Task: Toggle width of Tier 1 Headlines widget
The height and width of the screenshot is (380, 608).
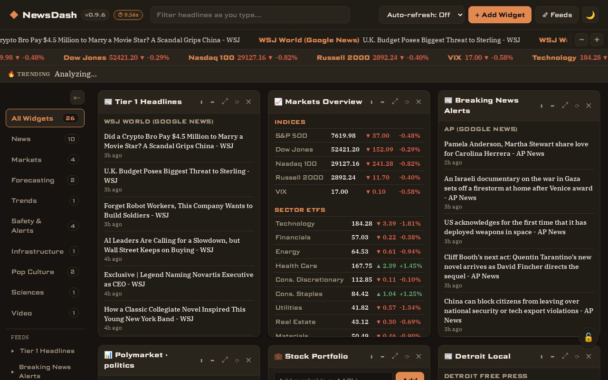Action: point(212,102)
